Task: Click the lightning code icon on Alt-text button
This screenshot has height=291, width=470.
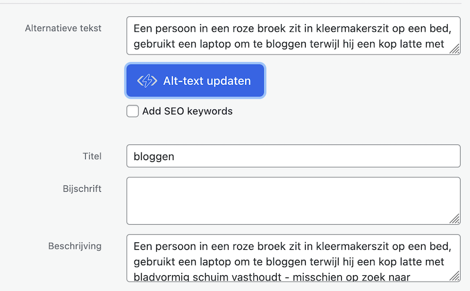Action: (146, 81)
